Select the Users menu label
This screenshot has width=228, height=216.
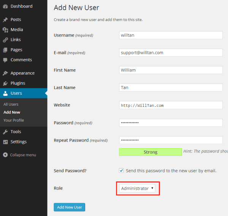coord(16,93)
